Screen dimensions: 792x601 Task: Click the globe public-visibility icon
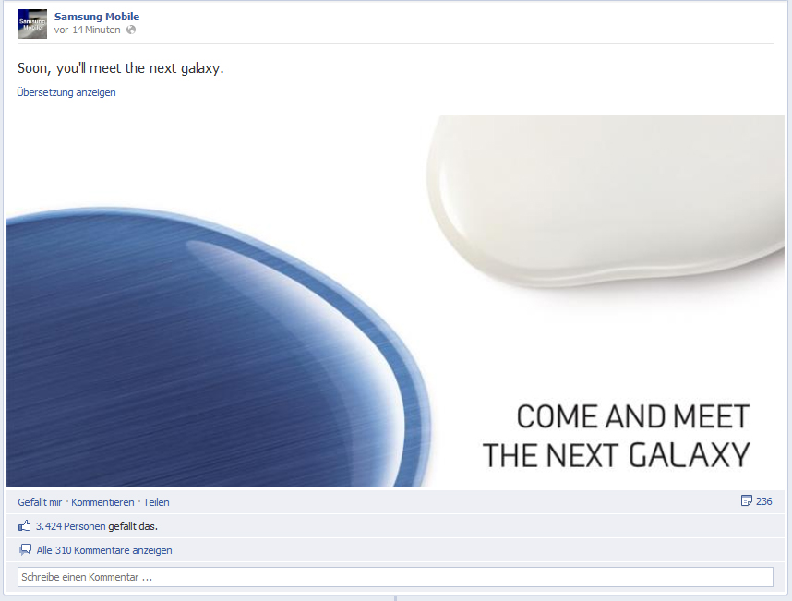tap(131, 30)
